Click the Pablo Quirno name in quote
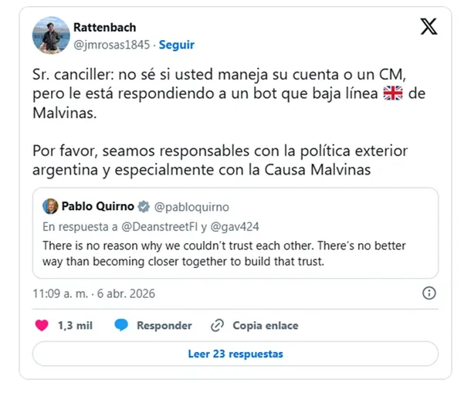Image resolution: width=471 pixels, height=393 pixels. (96, 207)
